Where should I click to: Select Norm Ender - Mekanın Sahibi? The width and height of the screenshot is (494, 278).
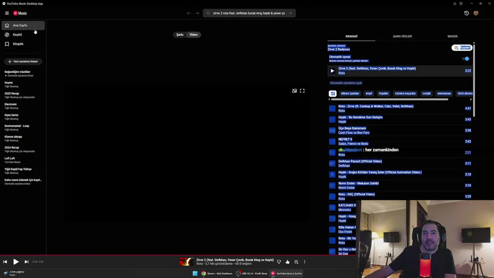[400, 185]
